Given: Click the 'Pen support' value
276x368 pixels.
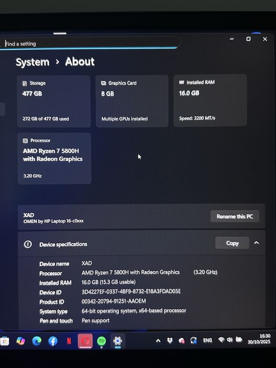Looking at the screenshot, I should [x=96, y=321].
